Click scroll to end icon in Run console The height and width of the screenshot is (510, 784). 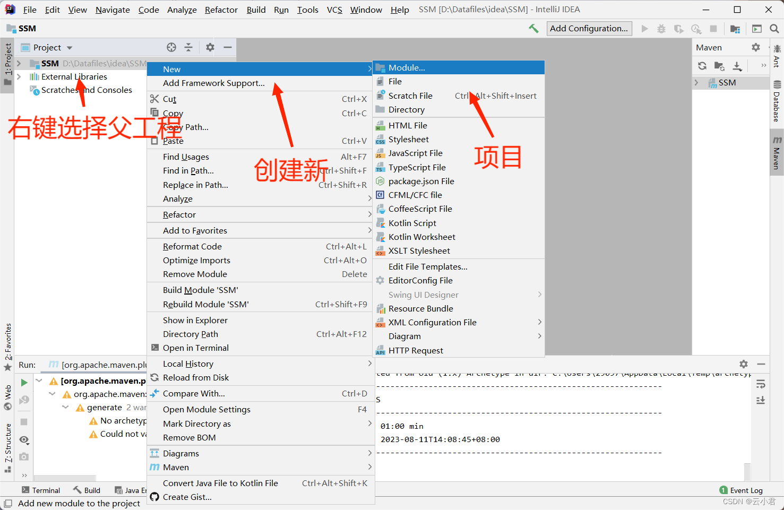[x=761, y=400]
